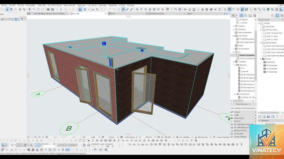Expand the Properties section header
Viewport: 284px width, 159px height.
(271, 121)
